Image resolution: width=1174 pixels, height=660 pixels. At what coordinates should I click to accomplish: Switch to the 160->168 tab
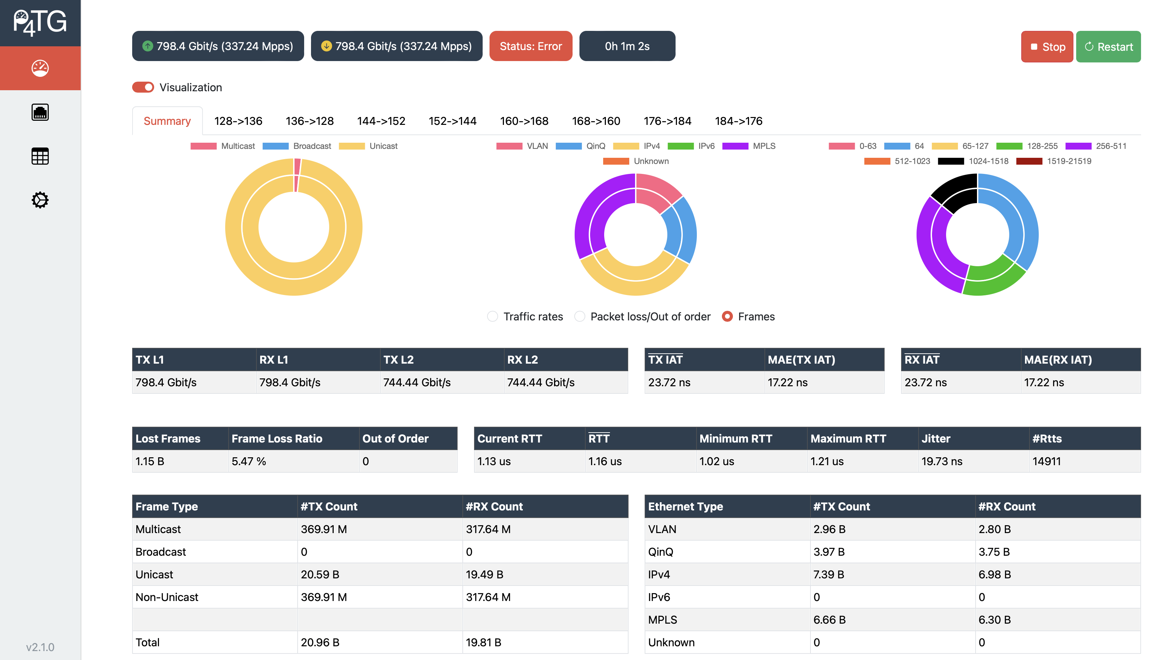[x=524, y=121]
